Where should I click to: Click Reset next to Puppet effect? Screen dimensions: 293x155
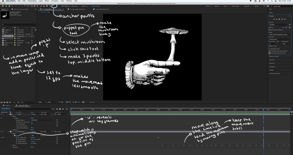pyautogui.click(x=32, y=118)
